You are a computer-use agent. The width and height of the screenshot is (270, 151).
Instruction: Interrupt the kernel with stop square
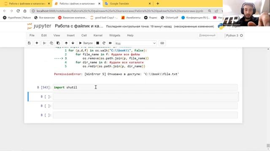97,43
